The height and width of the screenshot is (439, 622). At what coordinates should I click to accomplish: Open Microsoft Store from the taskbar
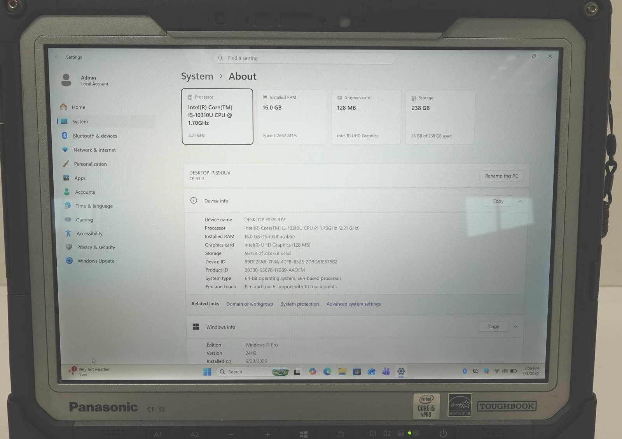(x=357, y=372)
